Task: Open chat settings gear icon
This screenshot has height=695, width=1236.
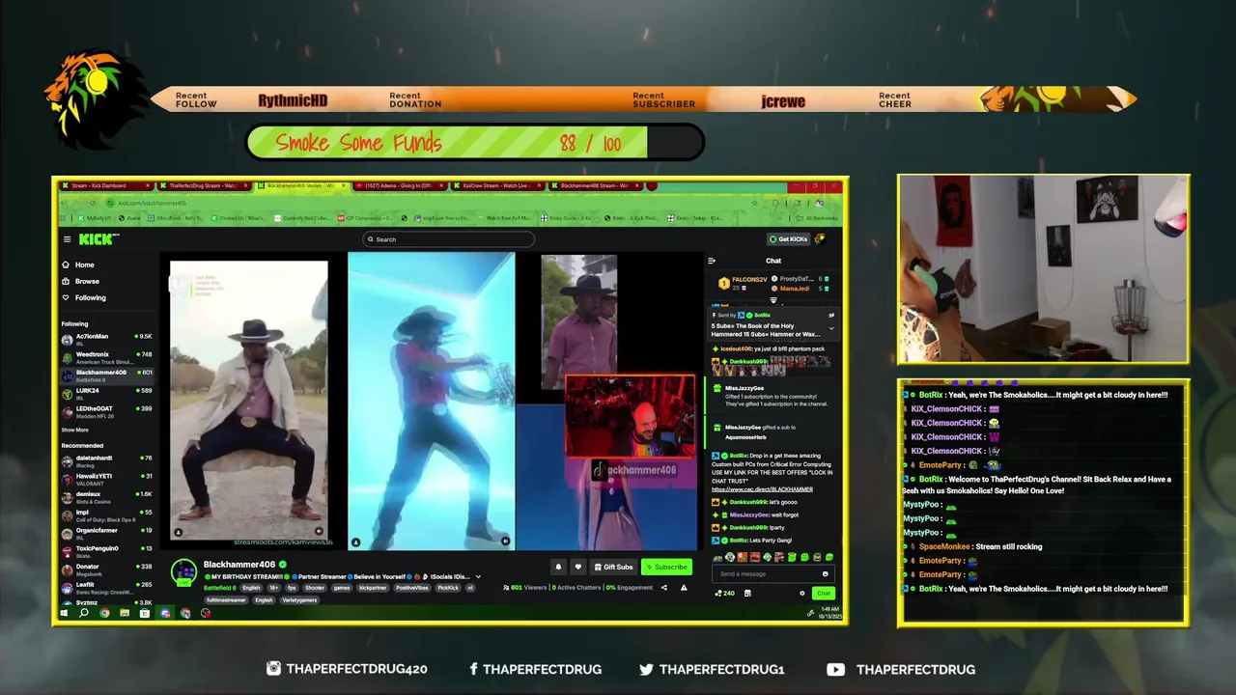Action: tap(801, 593)
